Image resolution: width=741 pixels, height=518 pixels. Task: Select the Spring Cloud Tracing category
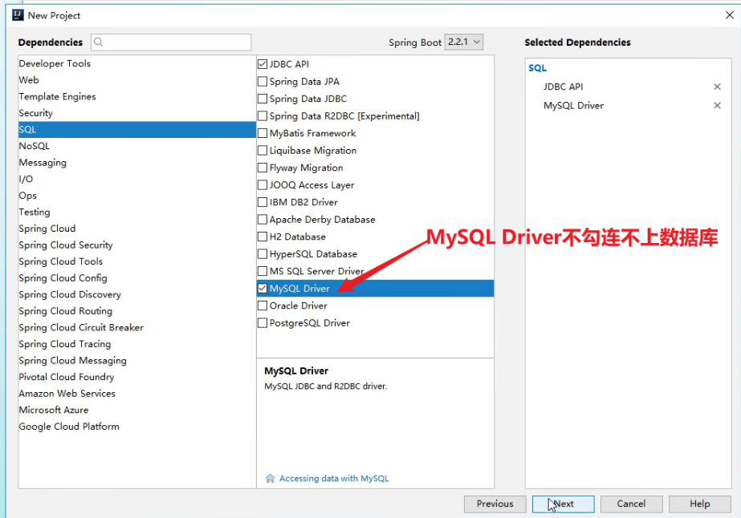pos(137,344)
